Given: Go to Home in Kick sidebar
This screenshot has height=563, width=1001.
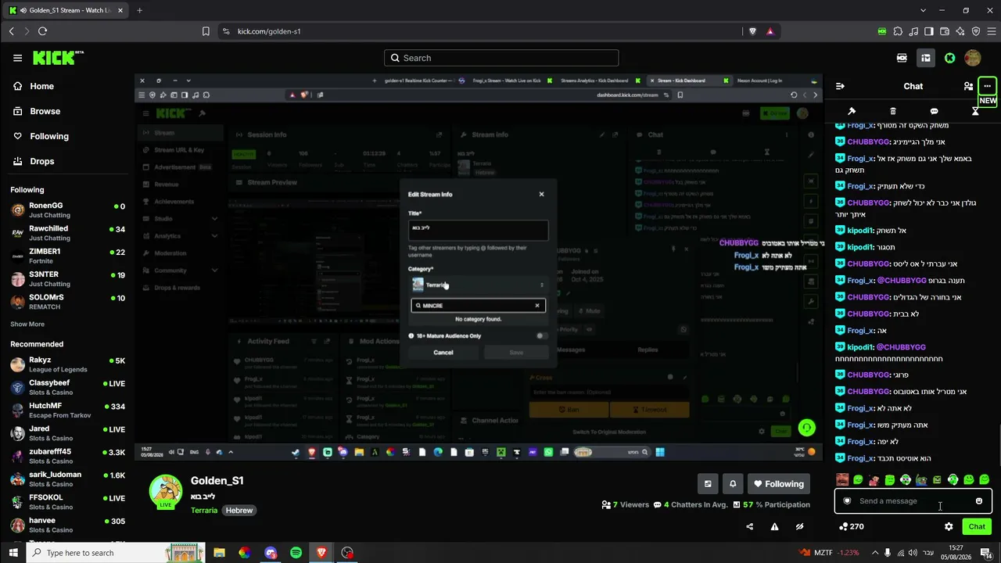Looking at the screenshot, I should coord(33,86).
